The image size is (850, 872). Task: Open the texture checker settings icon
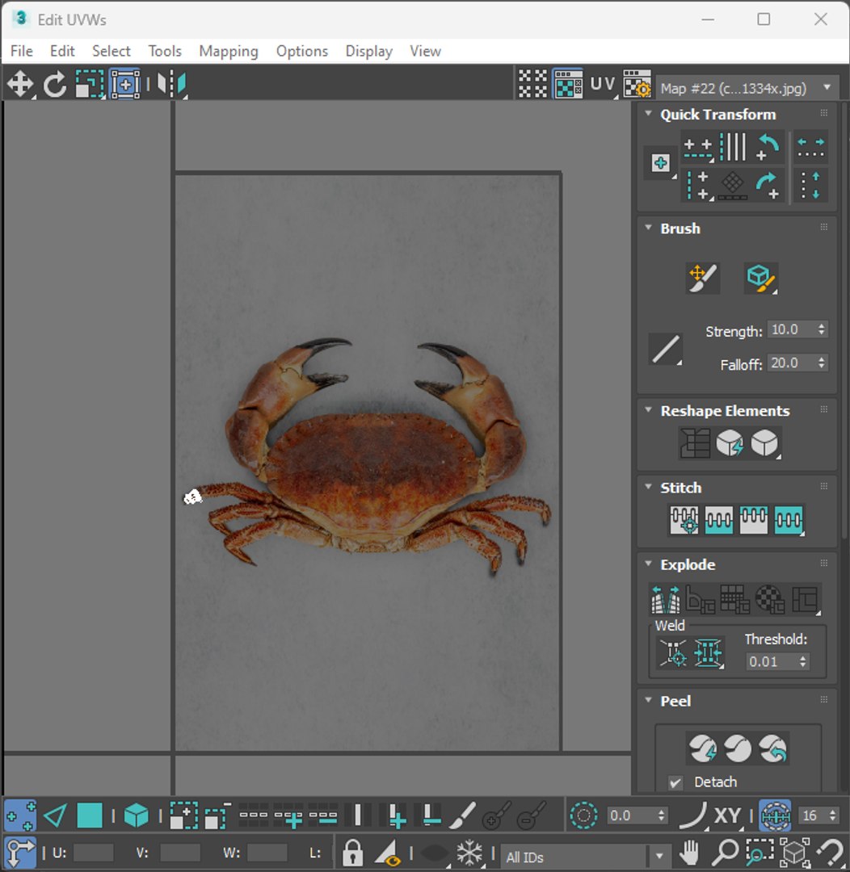(637, 85)
